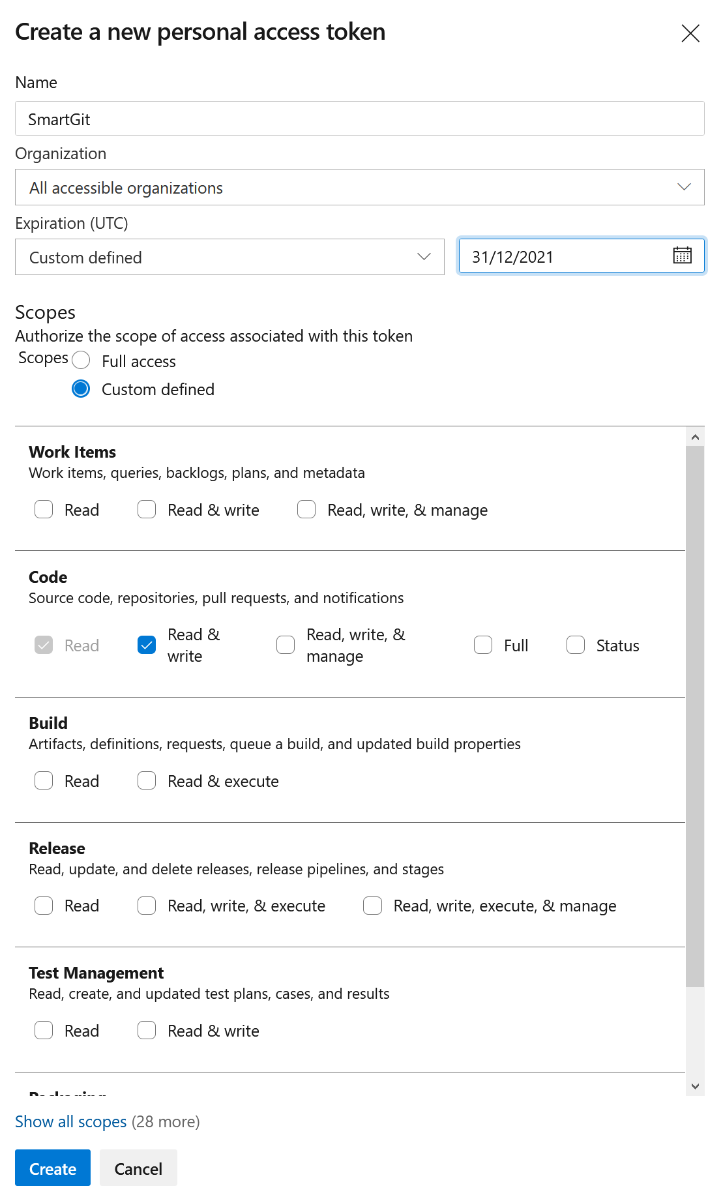Click the scopes list scroll down arrow
Screen dimensions: 723x1197
pos(695,1086)
